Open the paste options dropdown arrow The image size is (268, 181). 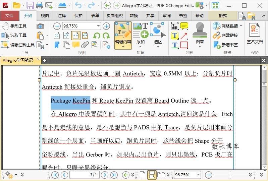pyautogui.click(x=47, y=36)
